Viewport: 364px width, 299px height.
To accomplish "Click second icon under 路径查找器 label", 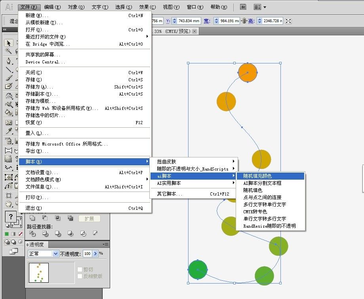I will [45, 234].
